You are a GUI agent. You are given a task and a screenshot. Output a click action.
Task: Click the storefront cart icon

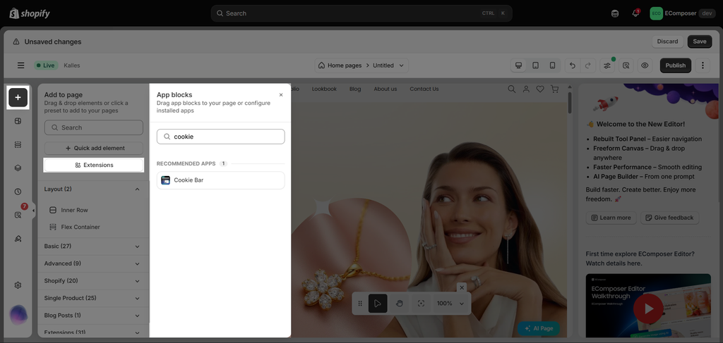point(555,89)
